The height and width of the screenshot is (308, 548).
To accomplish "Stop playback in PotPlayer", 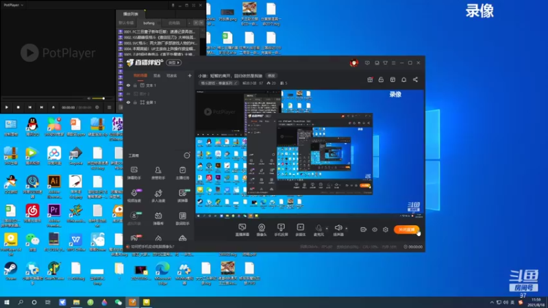I will (x=18, y=107).
